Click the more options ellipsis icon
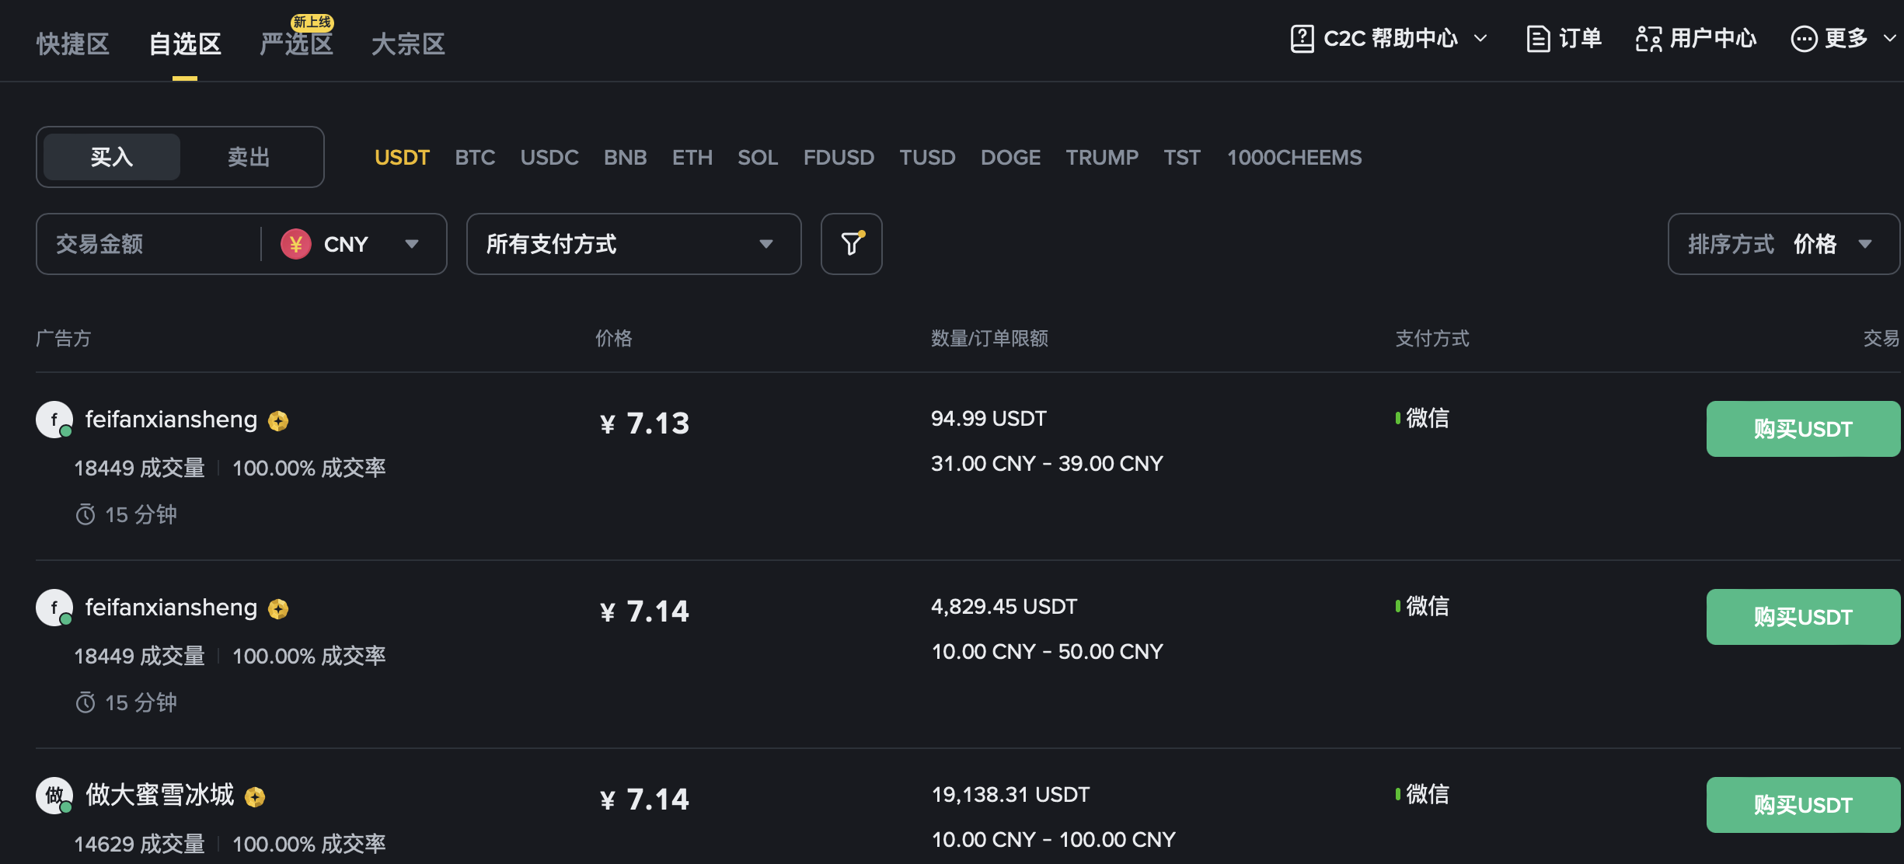The height and width of the screenshot is (864, 1904). click(x=1803, y=38)
